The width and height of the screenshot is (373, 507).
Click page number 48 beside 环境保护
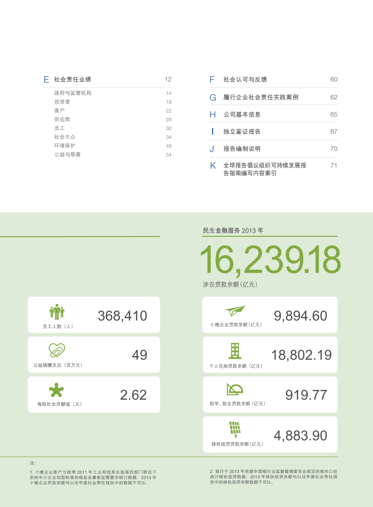168,146
